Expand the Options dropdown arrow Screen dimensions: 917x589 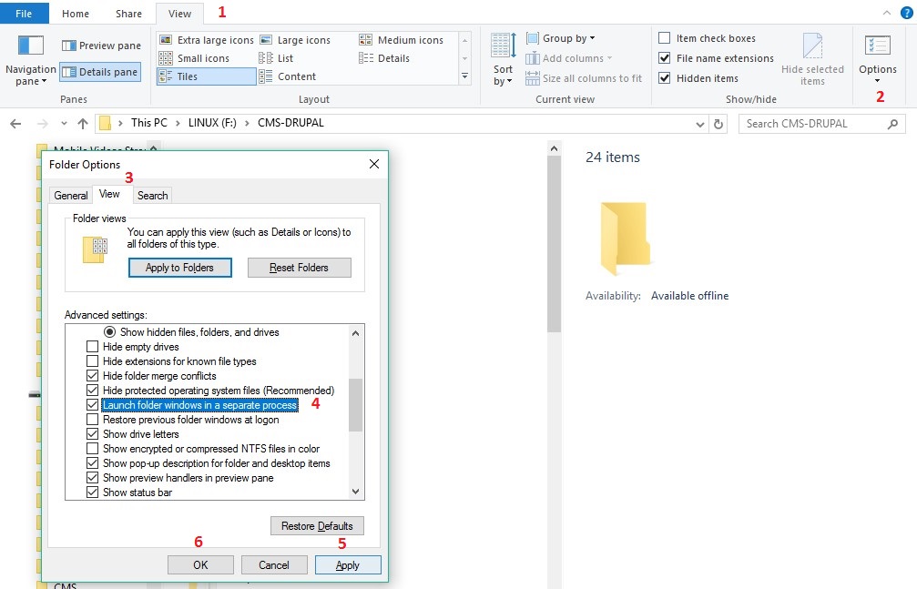click(x=877, y=79)
